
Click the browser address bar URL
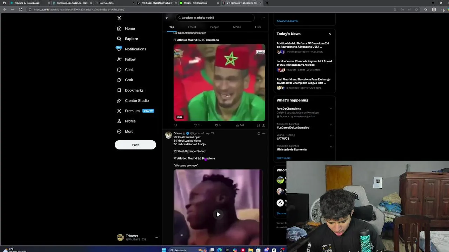tap(79, 9)
